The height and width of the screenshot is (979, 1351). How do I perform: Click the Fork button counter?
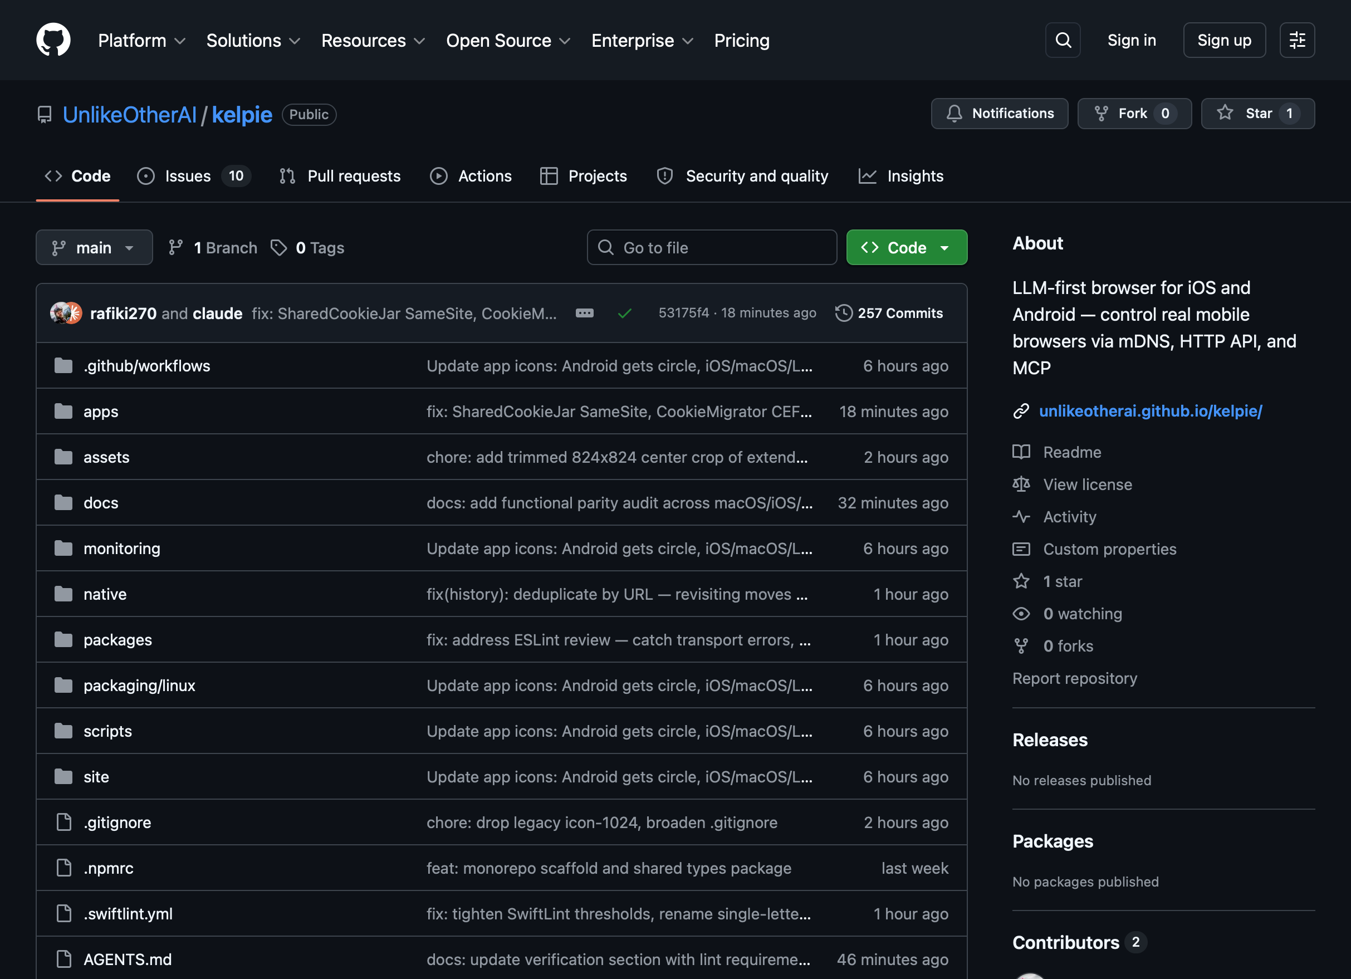1166,113
